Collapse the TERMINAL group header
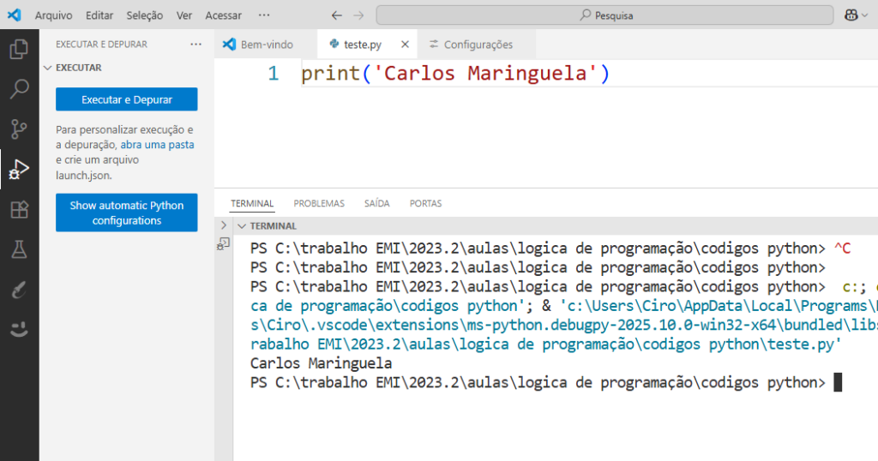The height and width of the screenshot is (461, 878). coord(243,226)
